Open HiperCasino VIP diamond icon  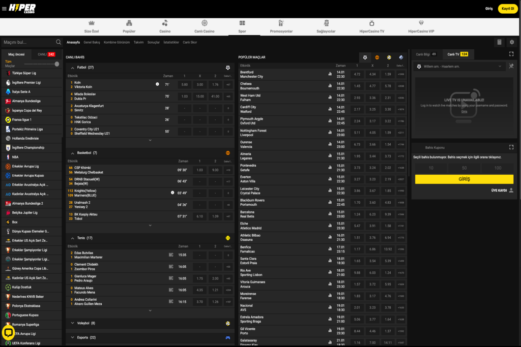[x=421, y=23]
